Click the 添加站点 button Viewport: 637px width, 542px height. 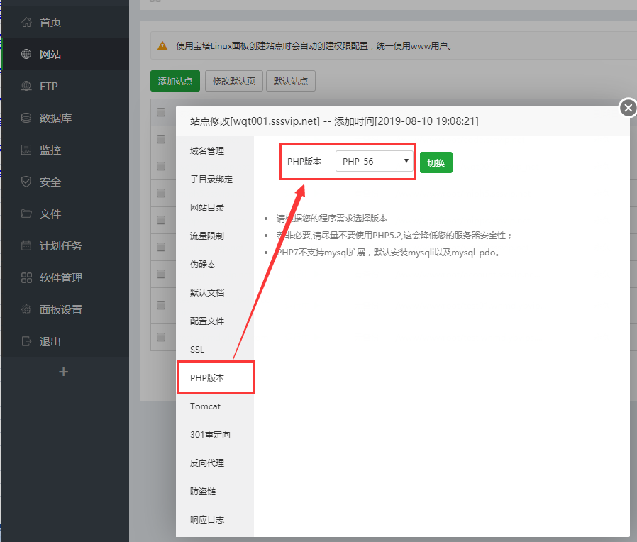(175, 81)
